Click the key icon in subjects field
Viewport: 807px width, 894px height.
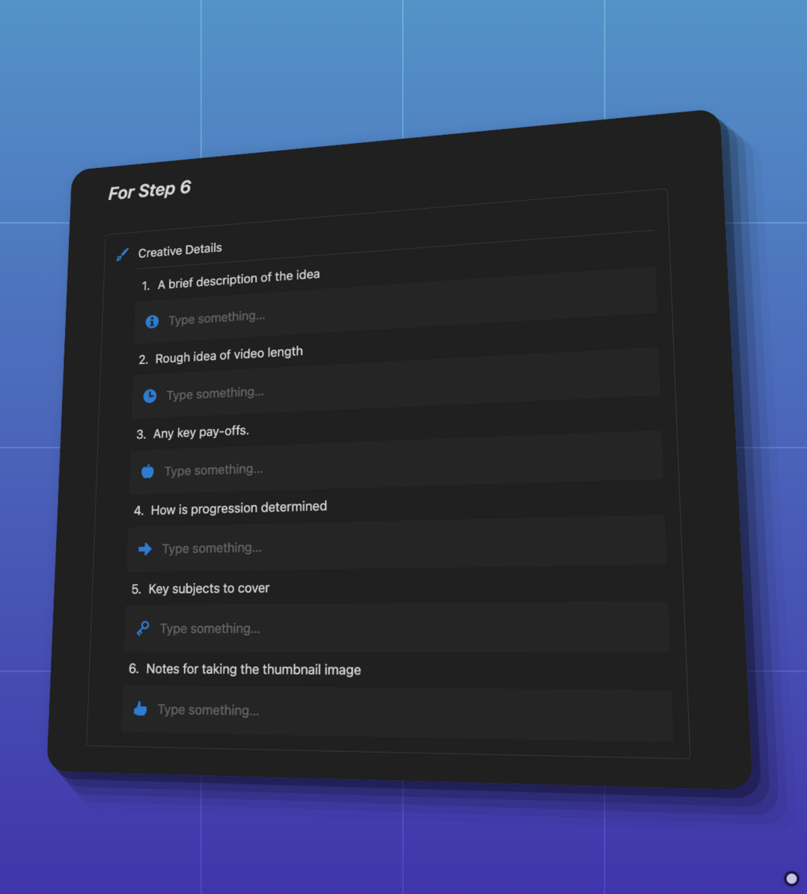click(x=142, y=628)
